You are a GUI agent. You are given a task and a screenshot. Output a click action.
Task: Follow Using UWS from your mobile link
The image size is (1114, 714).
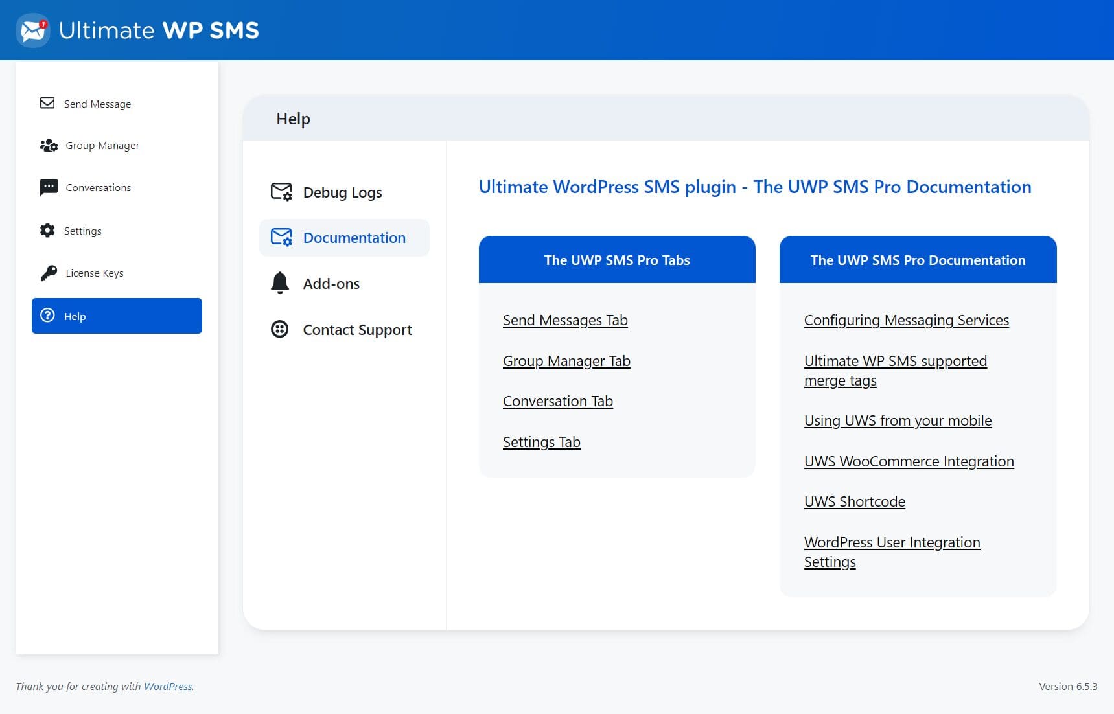point(898,420)
